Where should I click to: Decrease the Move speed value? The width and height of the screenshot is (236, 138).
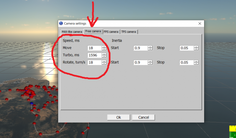click(104, 49)
